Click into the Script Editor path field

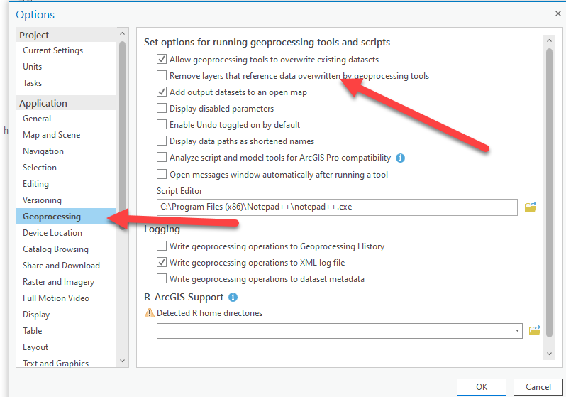click(337, 207)
